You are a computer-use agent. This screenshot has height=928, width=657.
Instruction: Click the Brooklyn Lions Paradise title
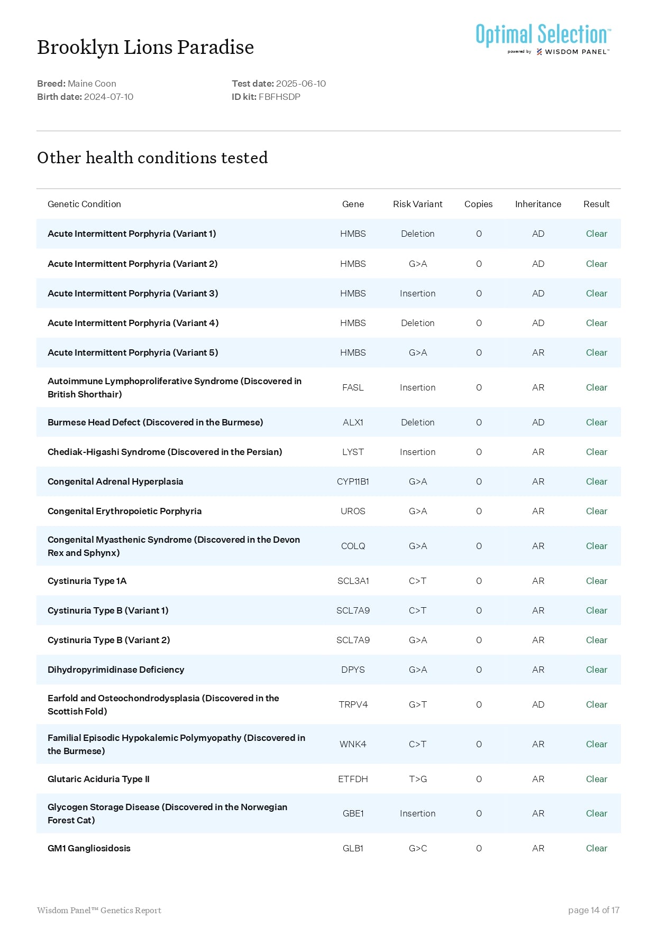tap(145, 48)
